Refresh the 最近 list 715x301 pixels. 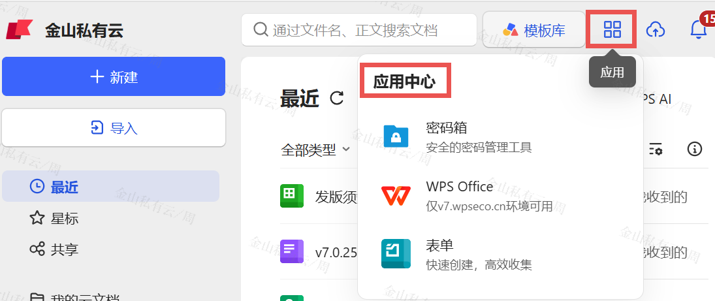(x=336, y=97)
